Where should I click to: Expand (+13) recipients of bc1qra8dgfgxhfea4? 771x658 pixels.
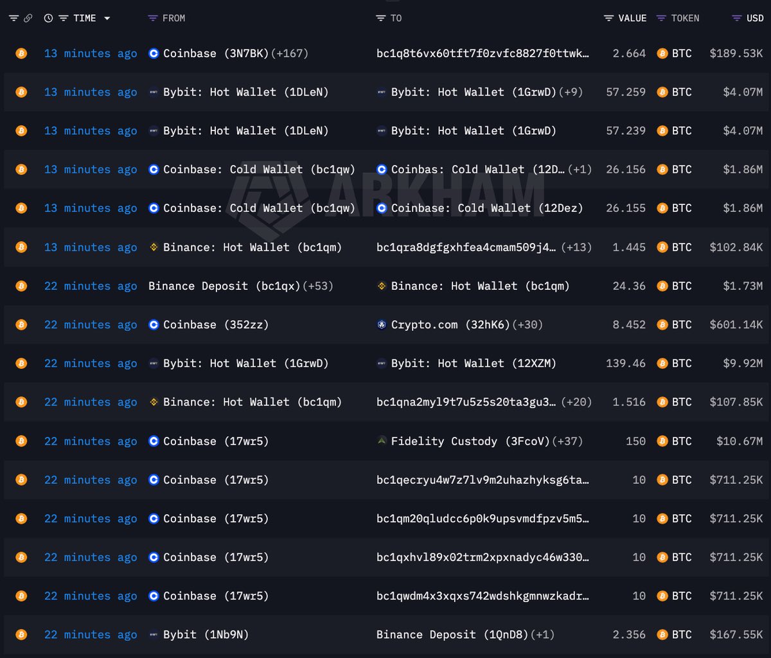click(x=576, y=247)
